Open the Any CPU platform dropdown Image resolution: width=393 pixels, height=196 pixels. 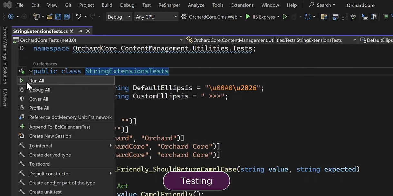[x=156, y=17]
